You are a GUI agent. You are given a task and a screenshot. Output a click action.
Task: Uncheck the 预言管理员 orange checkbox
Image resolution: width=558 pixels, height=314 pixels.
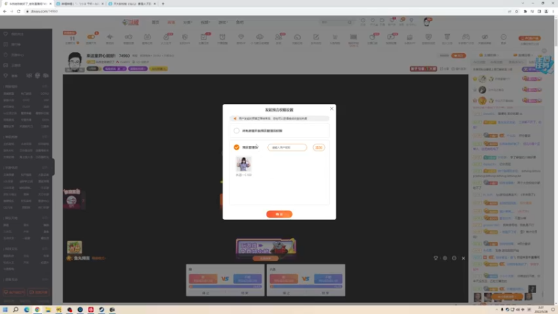[x=236, y=147]
